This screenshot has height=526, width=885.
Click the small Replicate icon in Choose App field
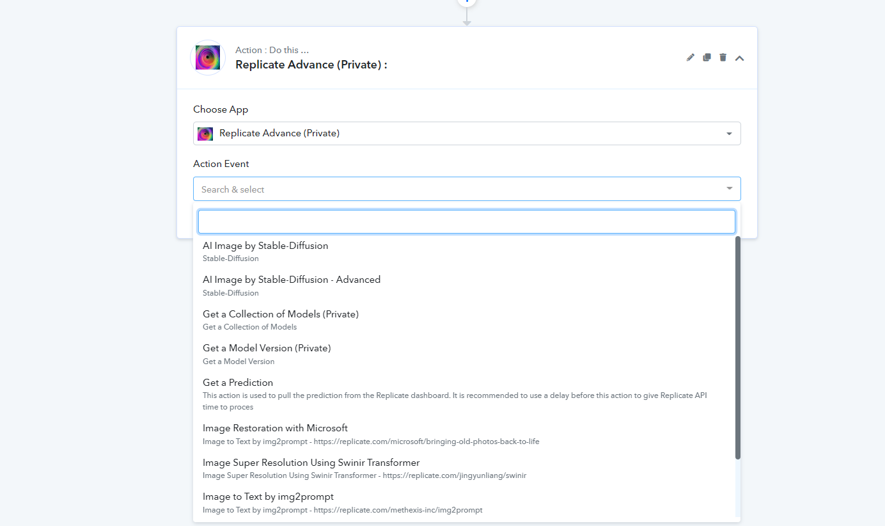point(205,134)
